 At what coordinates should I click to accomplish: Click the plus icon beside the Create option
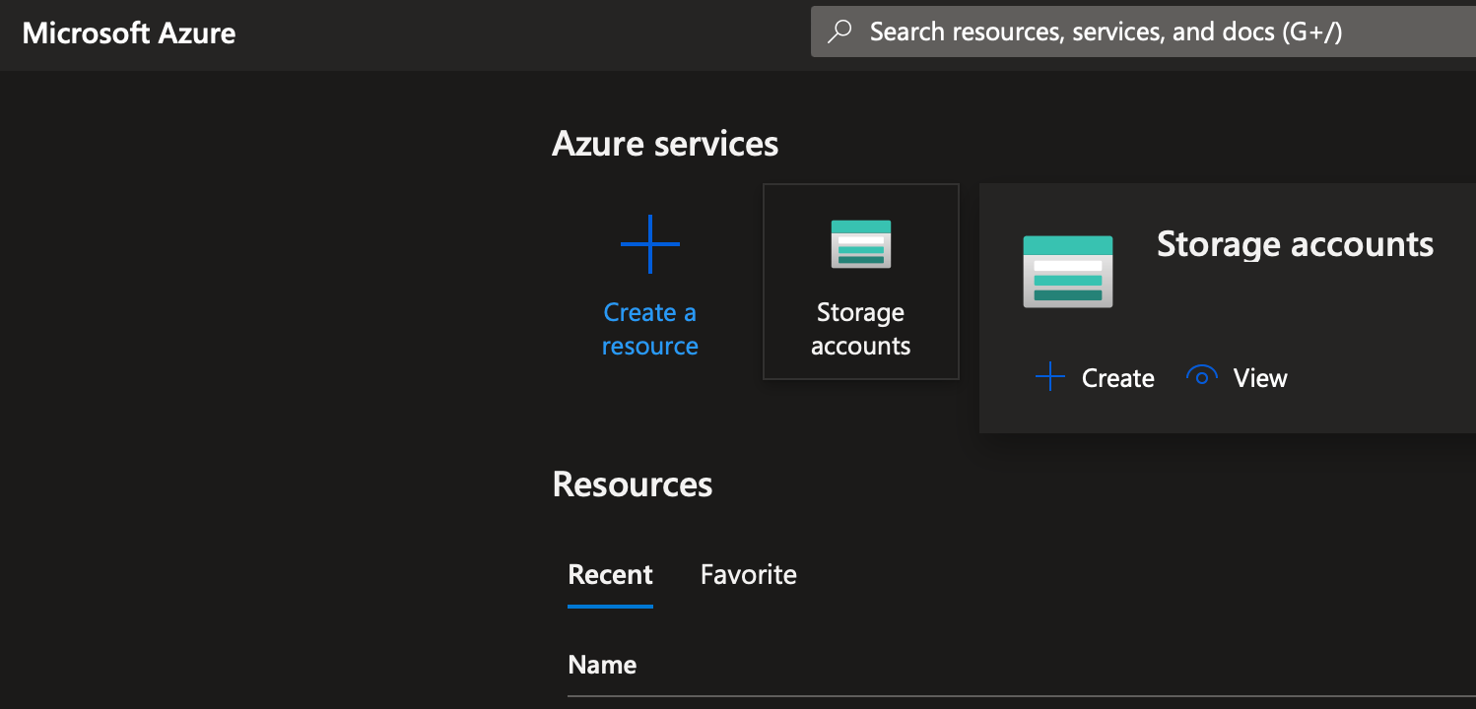(1049, 376)
